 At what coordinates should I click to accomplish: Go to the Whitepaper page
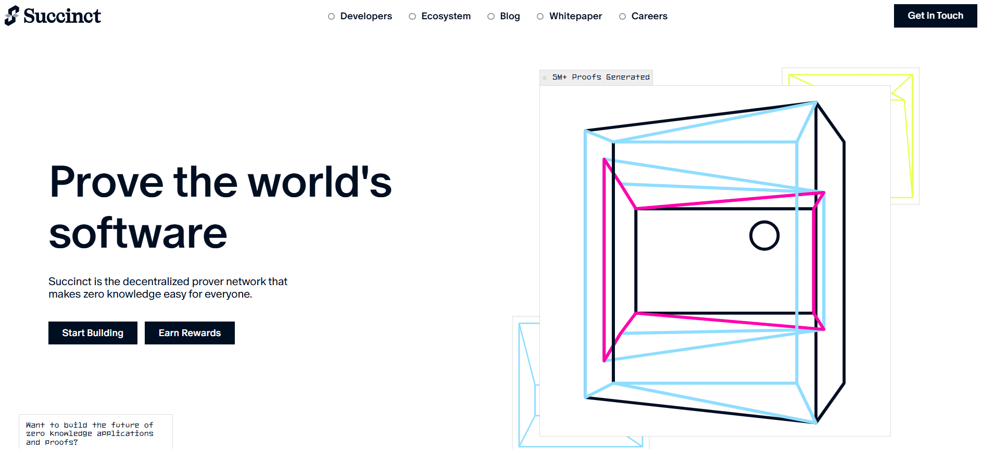coord(575,16)
